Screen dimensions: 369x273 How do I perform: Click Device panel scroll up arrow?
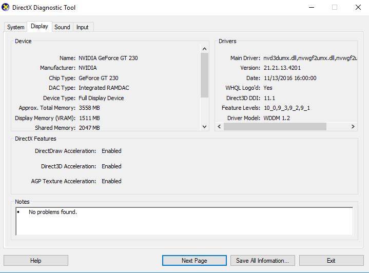coord(204,49)
